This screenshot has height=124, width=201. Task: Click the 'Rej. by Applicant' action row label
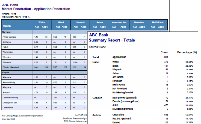[x=122, y=119]
